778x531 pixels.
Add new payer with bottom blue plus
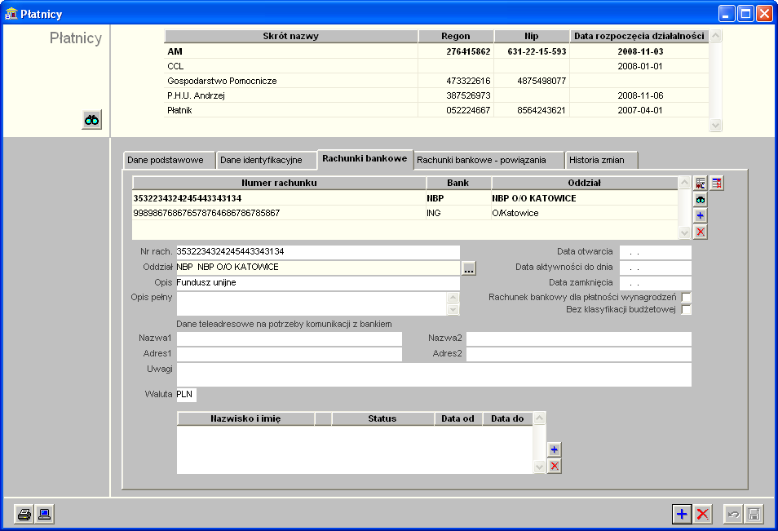[x=682, y=514]
